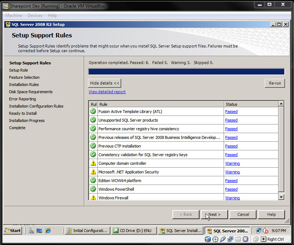
Task: Click the Error Reporting step in sidebar
Action: coord(22,99)
